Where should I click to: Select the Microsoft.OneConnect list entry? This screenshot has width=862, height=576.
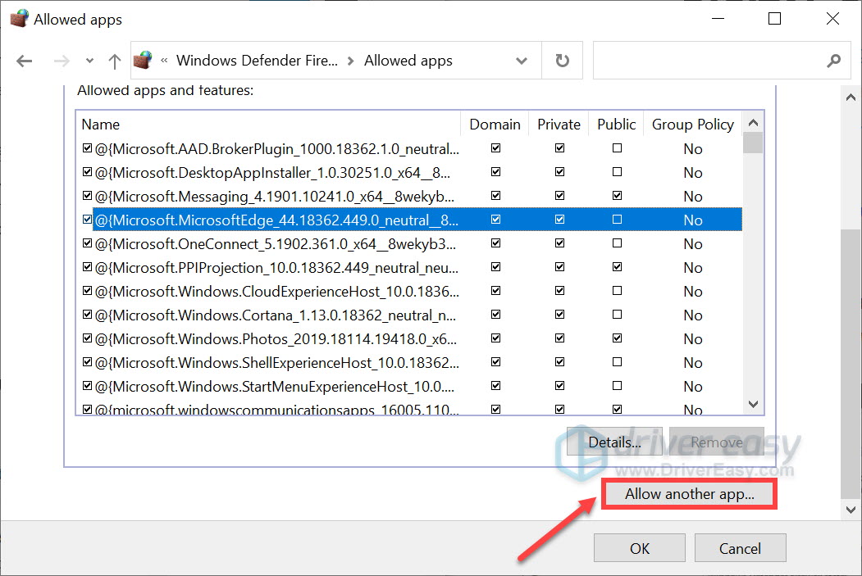tap(275, 244)
